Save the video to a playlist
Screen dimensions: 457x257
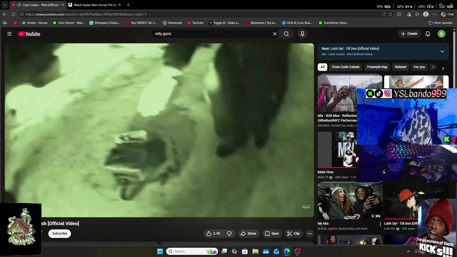[x=272, y=233]
